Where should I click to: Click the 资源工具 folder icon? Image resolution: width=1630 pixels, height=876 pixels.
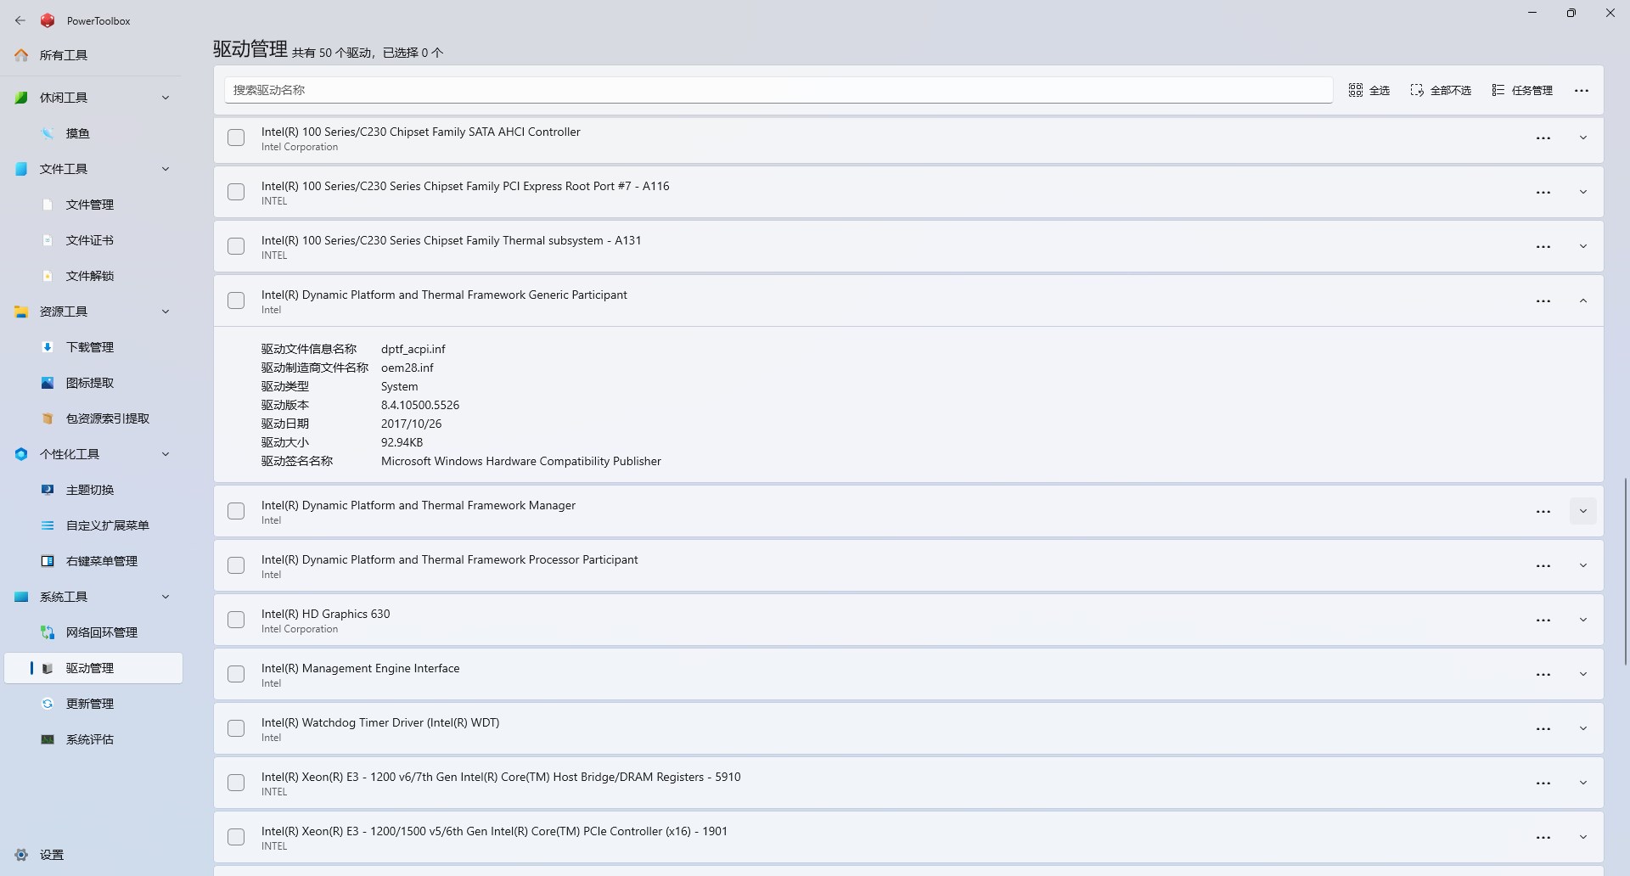coord(21,312)
